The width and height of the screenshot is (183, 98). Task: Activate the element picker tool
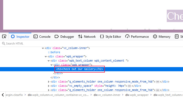(4, 37)
